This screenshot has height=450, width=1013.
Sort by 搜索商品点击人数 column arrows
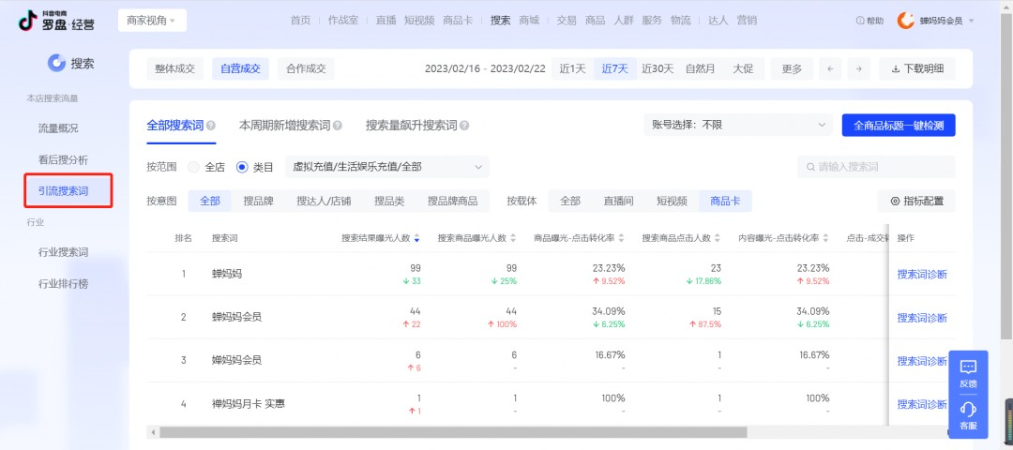[x=718, y=238]
